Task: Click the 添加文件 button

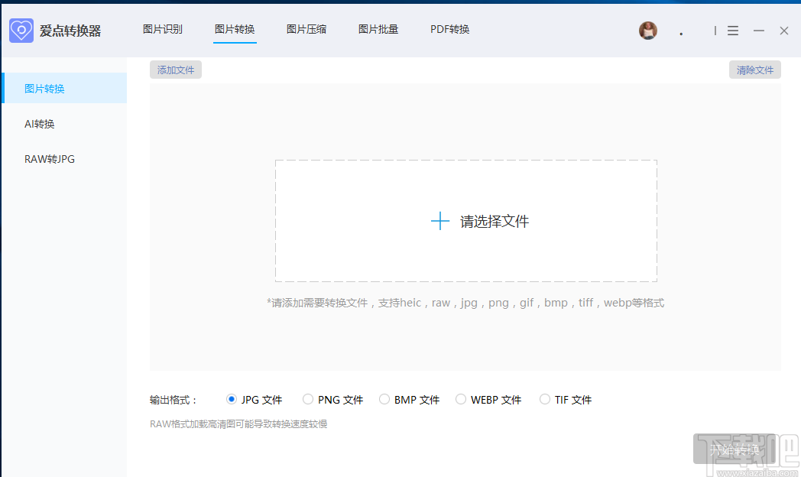Action: [x=175, y=69]
